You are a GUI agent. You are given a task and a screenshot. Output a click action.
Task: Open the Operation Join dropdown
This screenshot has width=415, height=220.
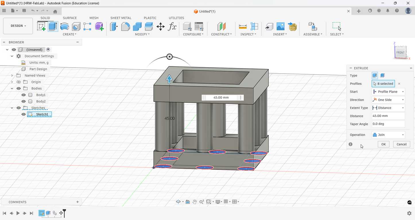coord(388,135)
